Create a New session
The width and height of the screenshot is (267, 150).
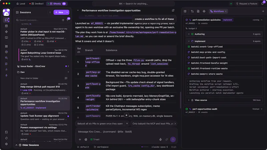59,12
